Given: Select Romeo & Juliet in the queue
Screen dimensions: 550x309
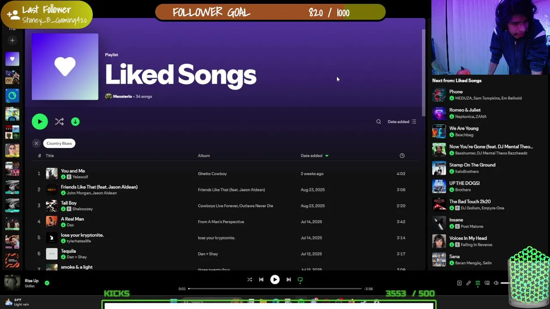Looking at the screenshot, I should 465,110.
